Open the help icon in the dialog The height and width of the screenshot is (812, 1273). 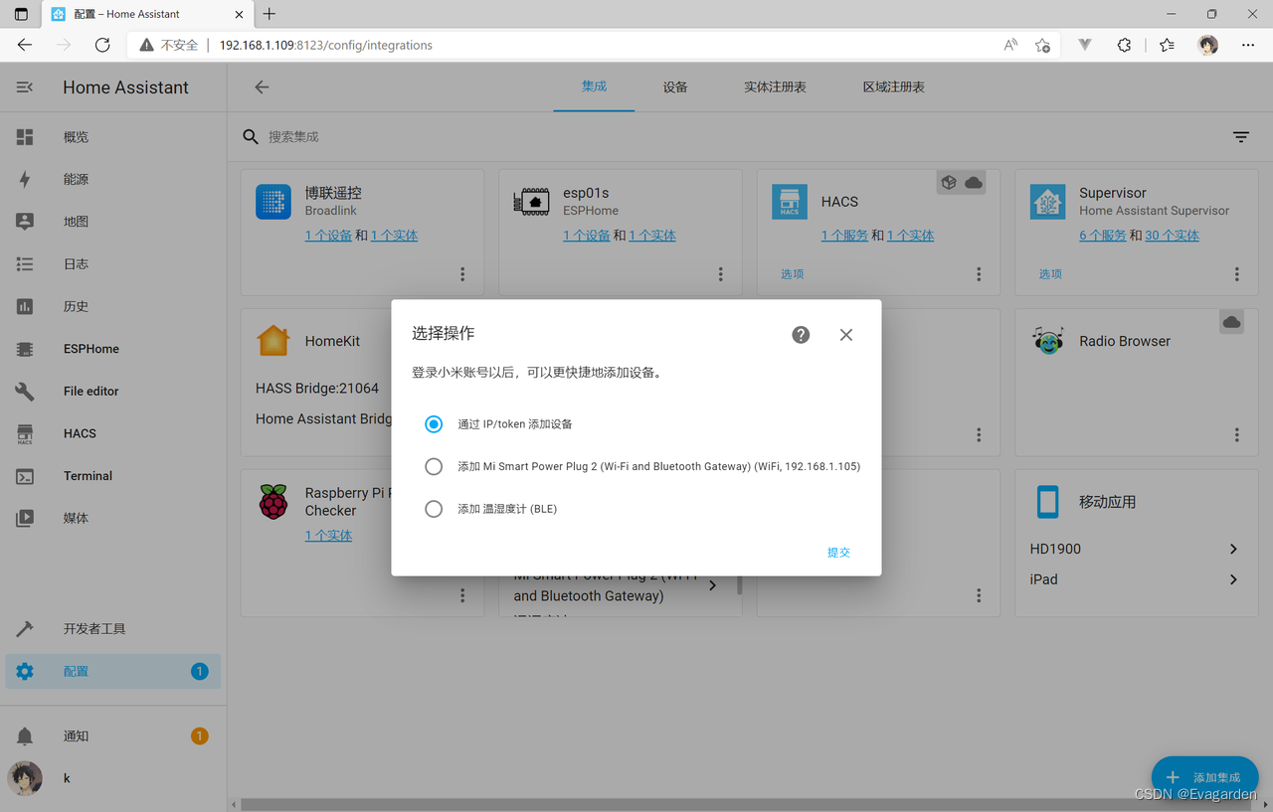(x=801, y=335)
